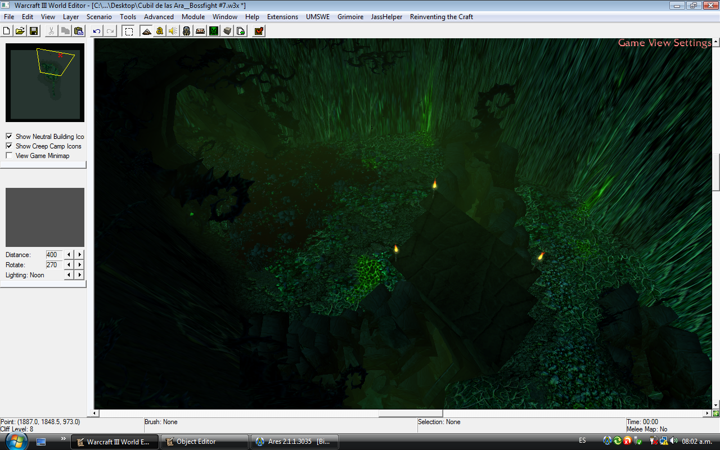The height and width of the screenshot is (450, 720).
Task: Switch to Object Editor taskbar button
Action: tap(204, 442)
